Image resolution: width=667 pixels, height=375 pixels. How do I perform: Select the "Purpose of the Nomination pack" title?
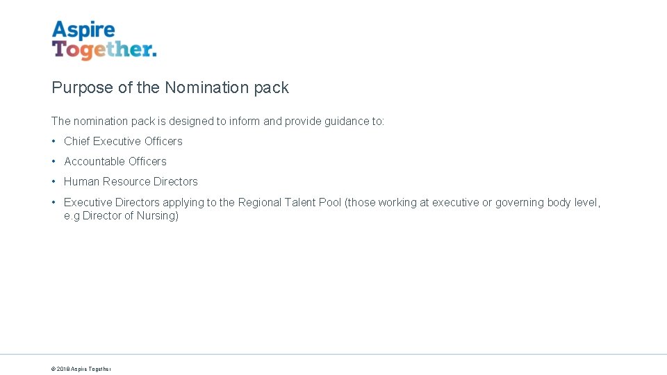[x=170, y=87]
